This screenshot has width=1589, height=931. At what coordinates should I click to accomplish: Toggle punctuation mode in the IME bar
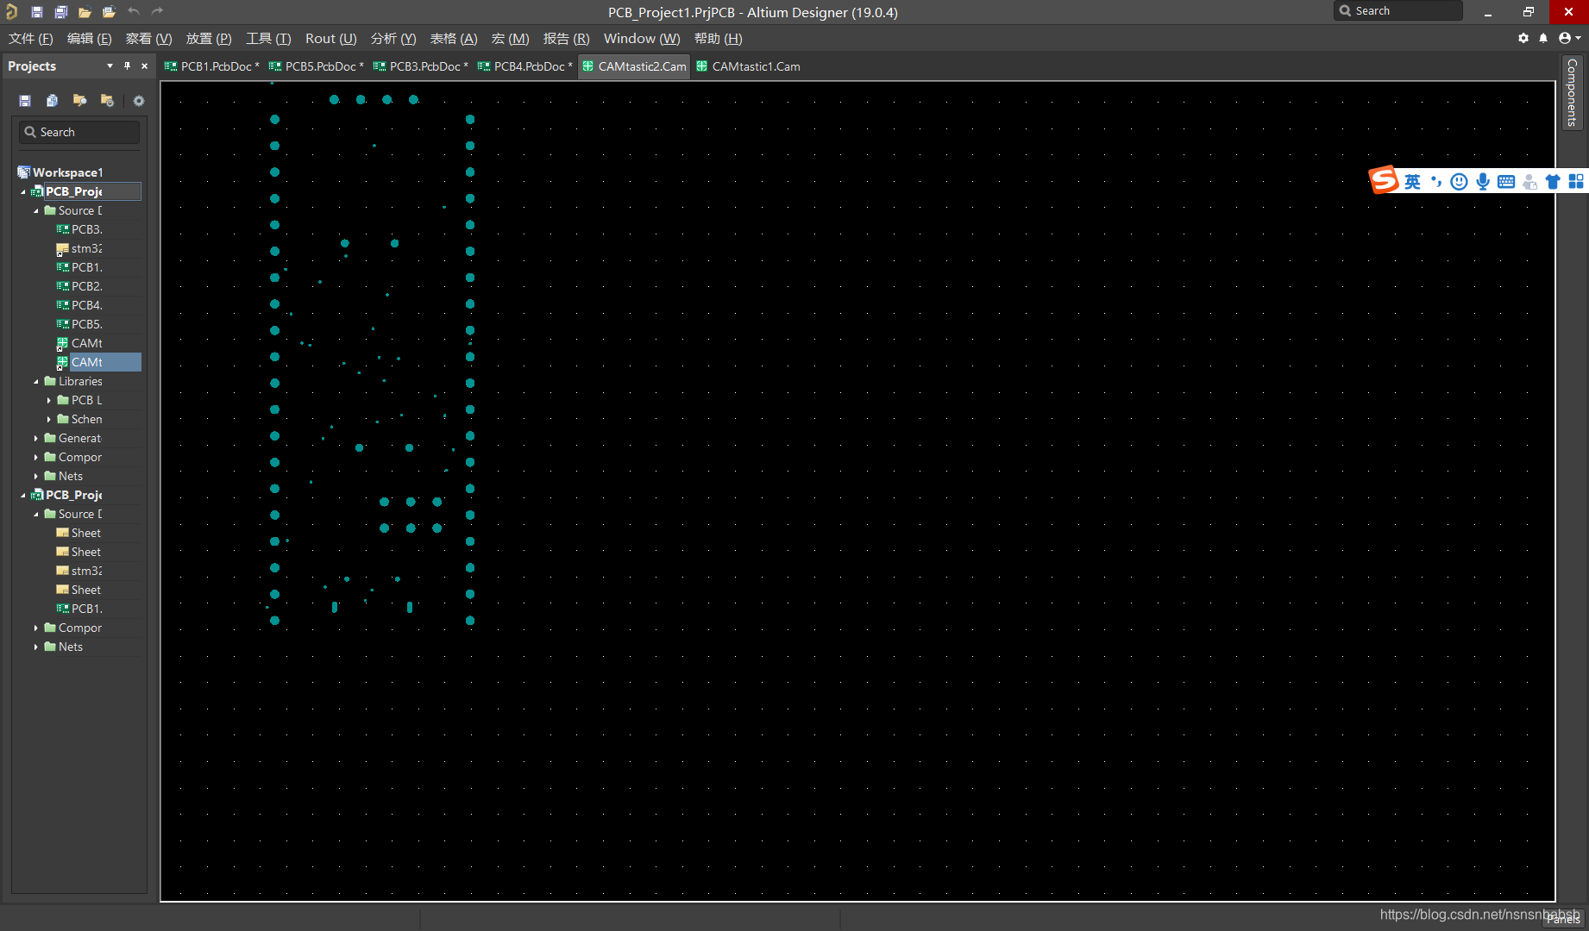click(1436, 181)
